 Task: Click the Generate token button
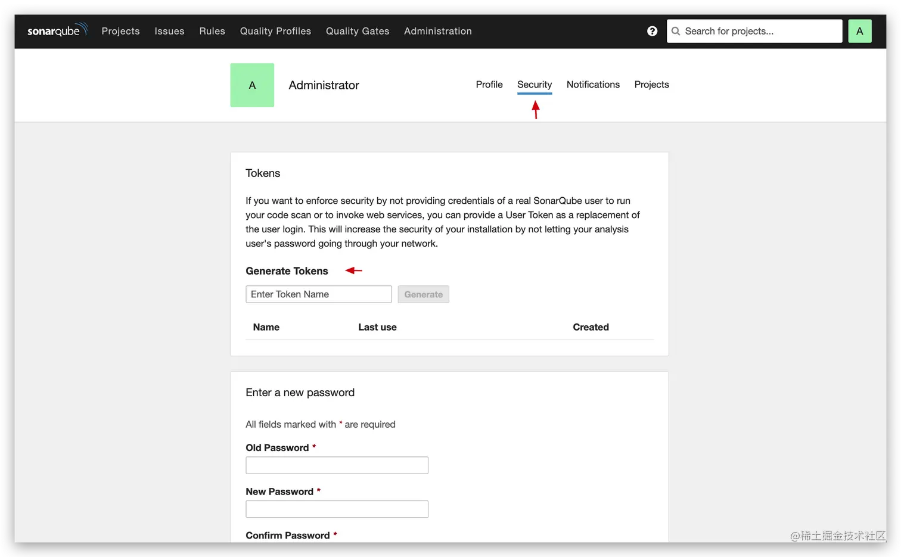[424, 294]
